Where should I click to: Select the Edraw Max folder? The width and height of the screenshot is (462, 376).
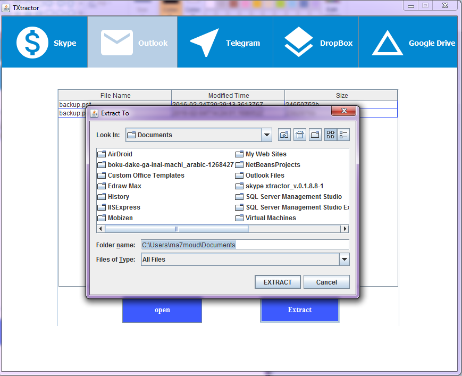pos(119,186)
